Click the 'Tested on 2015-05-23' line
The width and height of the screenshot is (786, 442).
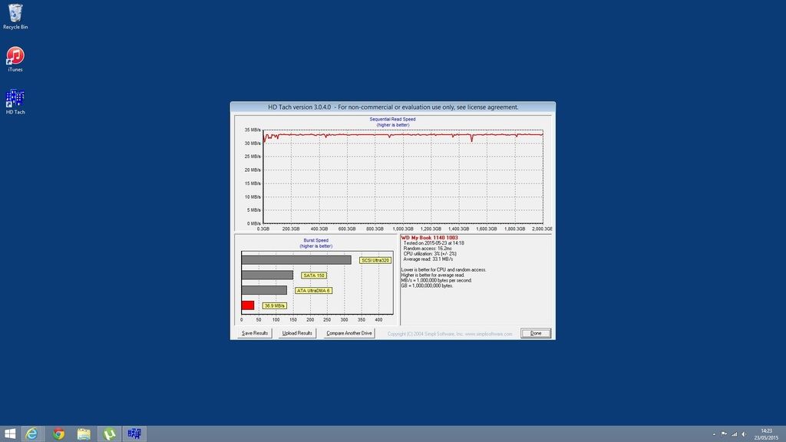click(x=434, y=243)
